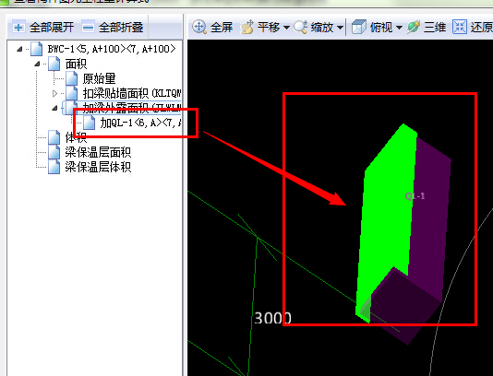
Task: Collapse the 加梁外露面积 tree node
Action: coord(54,108)
